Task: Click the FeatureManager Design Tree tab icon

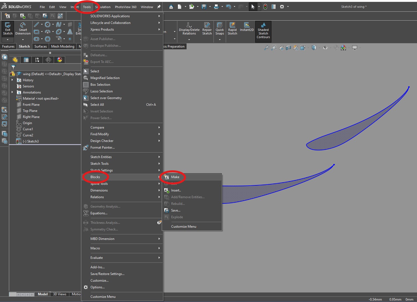Action: (15, 60)
